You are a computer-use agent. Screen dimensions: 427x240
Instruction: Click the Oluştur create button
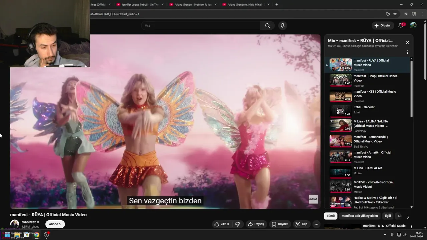pyautogui.click(x=382, y=26)
